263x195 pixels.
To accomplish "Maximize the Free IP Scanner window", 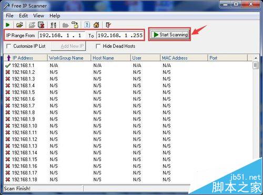I will (236, 4).
